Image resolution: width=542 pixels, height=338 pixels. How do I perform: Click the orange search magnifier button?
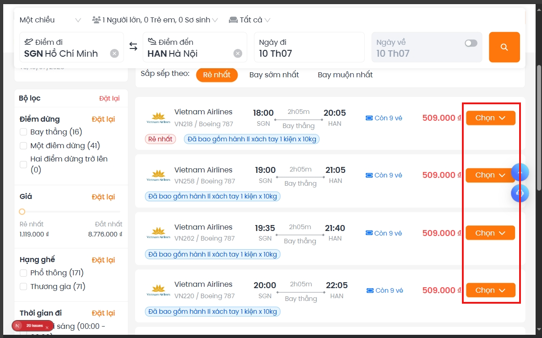504,47
